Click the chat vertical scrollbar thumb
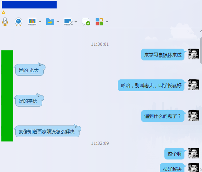This screenshot has width=202, height=172. pos(201,50)
